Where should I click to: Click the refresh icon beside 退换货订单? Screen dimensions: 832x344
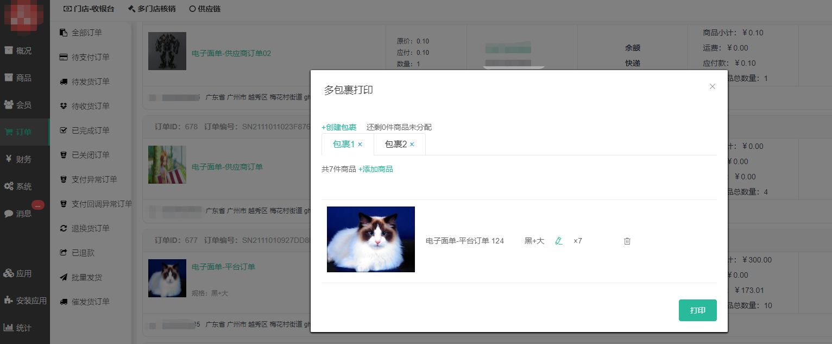64,228
